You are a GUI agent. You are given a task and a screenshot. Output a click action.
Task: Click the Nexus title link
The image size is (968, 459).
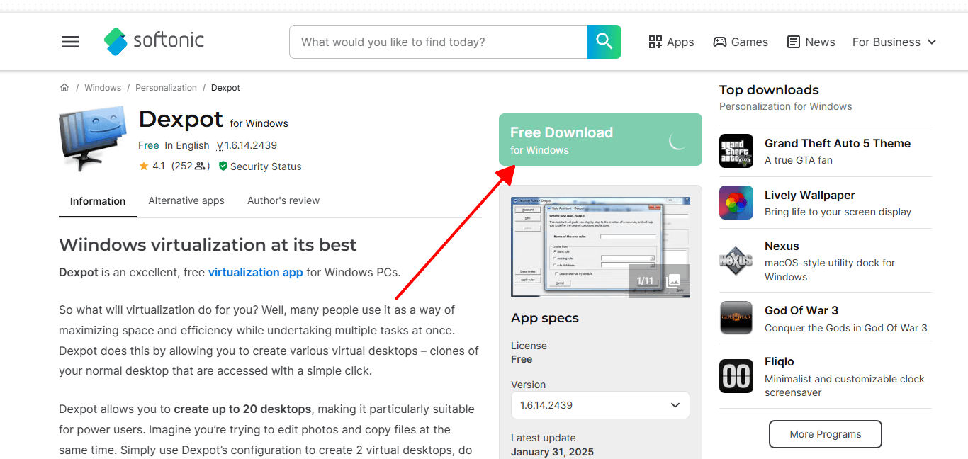tap(782, 246)
